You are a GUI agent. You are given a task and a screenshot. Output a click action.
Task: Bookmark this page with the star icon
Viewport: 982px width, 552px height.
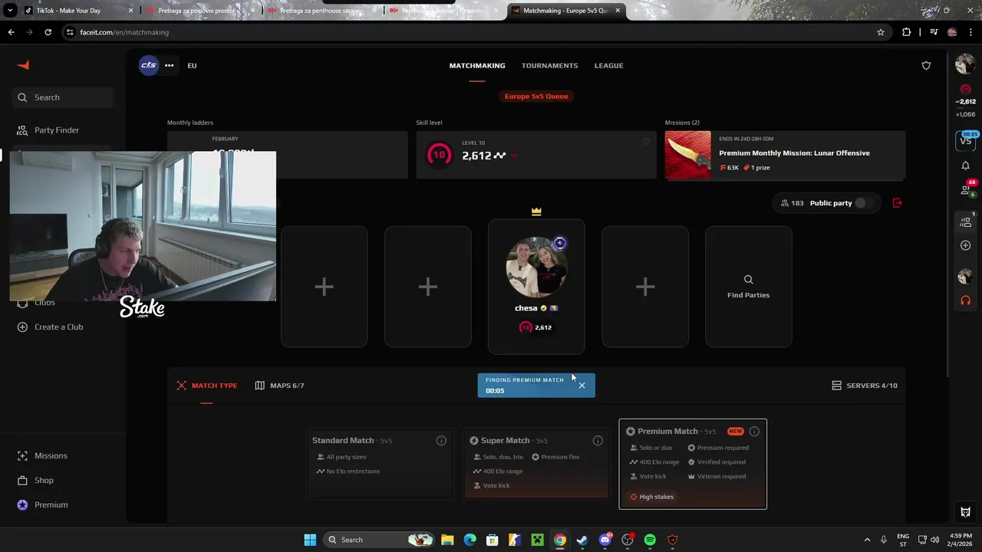881,32
